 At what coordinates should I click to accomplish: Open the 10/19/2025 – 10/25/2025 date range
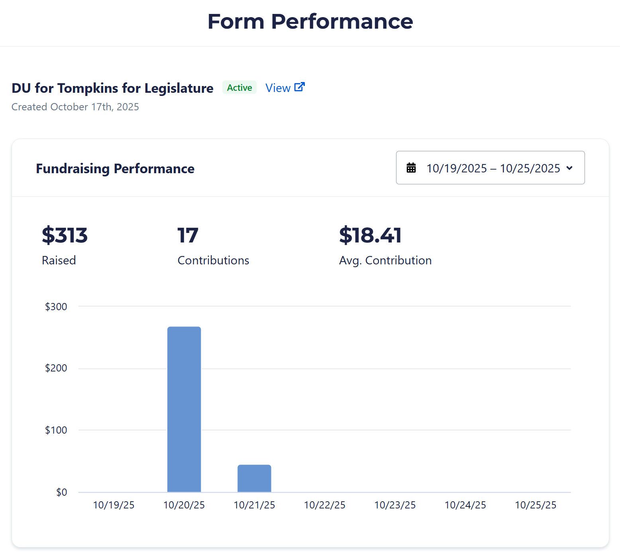(x=493, y=168)
